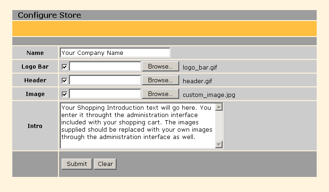The height and width of the screenshot is (192, 329).
Task: Submit the store configuration form
Action: click(x=76, y=164)
